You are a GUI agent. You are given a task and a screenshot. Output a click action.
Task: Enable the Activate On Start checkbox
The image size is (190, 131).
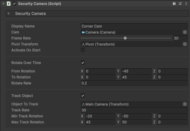coord(83,50)
